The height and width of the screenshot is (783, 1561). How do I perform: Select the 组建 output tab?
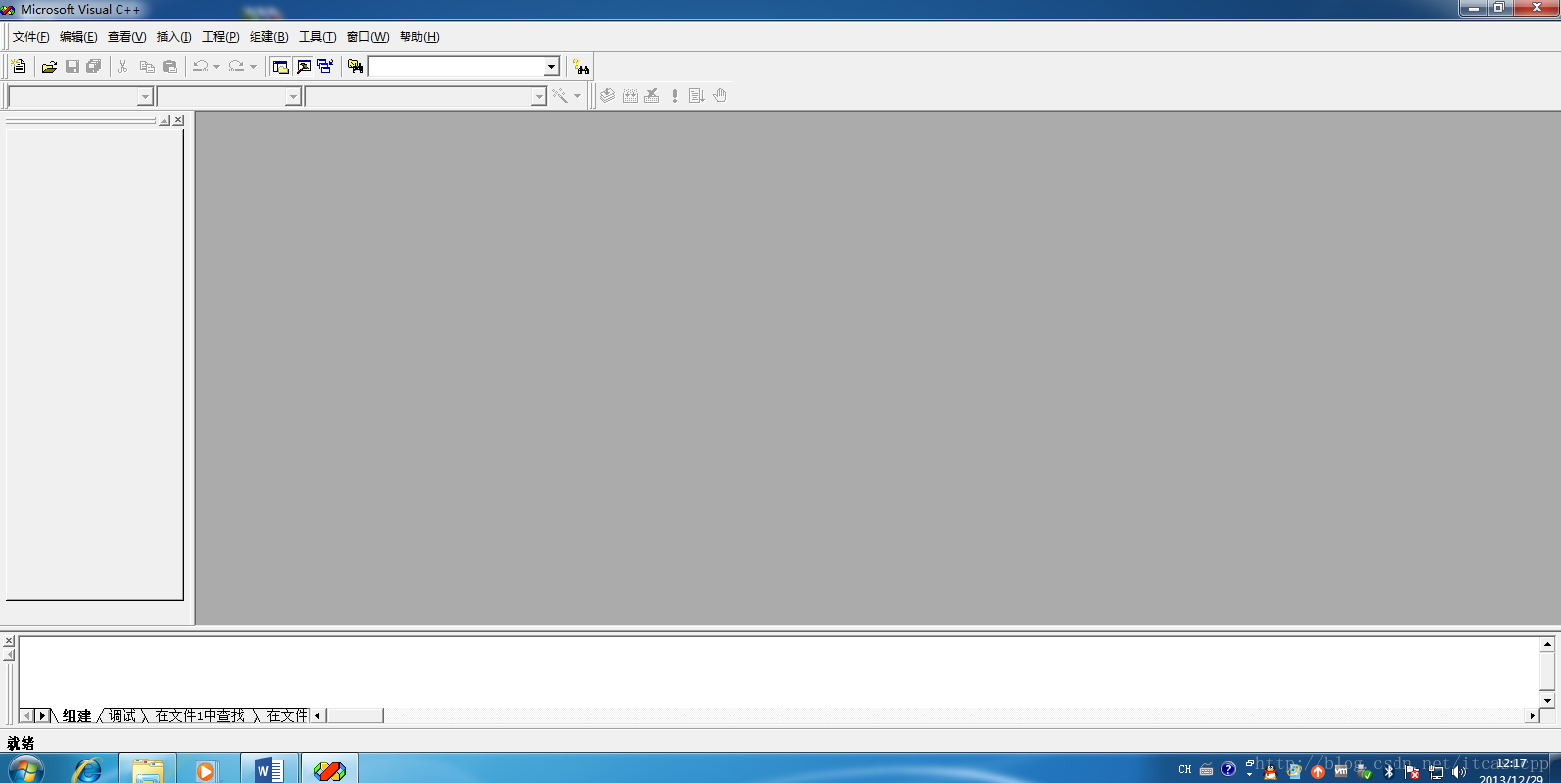pos(76,715)
